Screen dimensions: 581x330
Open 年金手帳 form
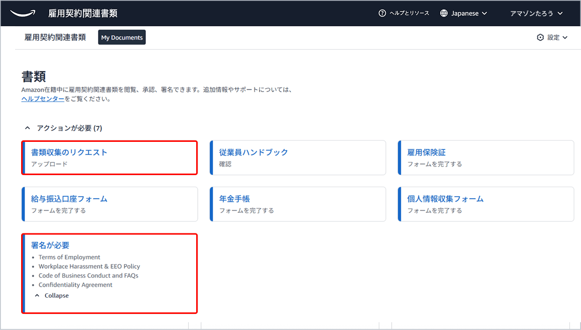click(x=234, y=199)
